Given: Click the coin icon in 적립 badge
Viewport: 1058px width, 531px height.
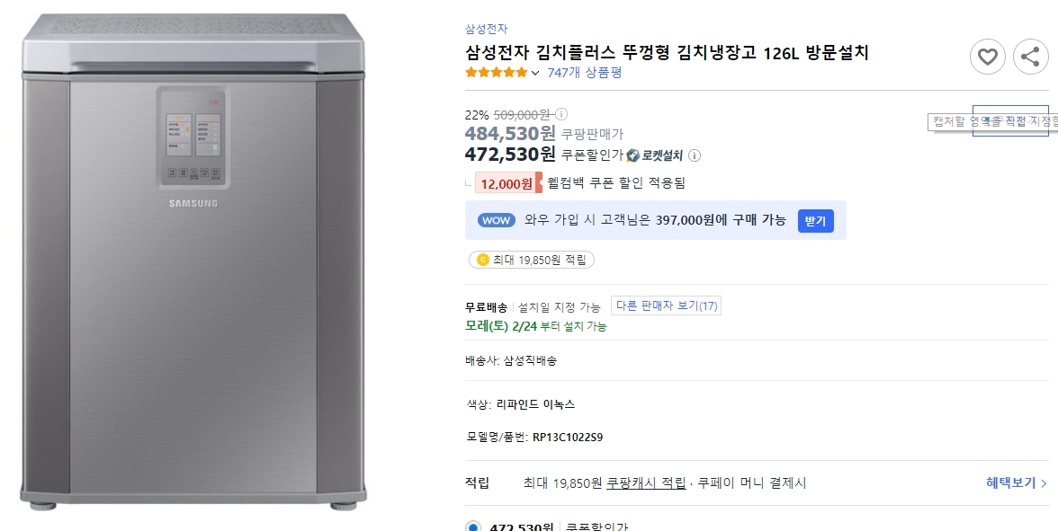Looking at the screenshot, I should tap(482, 260).
